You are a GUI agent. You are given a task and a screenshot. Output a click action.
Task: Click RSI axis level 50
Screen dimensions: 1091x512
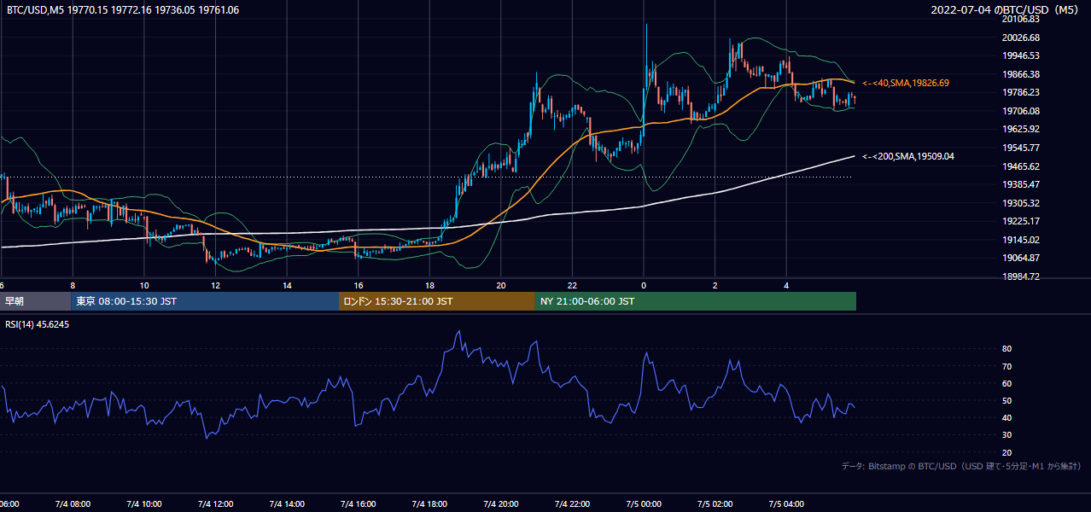point(1007,400)
